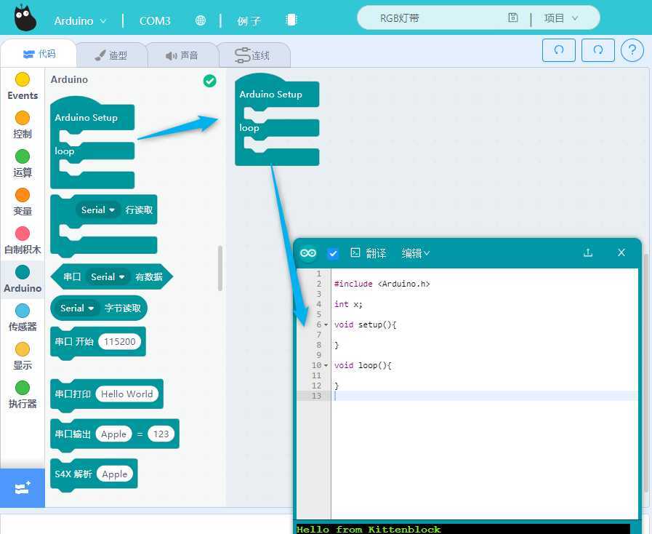
Task: Close the code editor panel
Action: pyautogui.click(x=621, y=252)
